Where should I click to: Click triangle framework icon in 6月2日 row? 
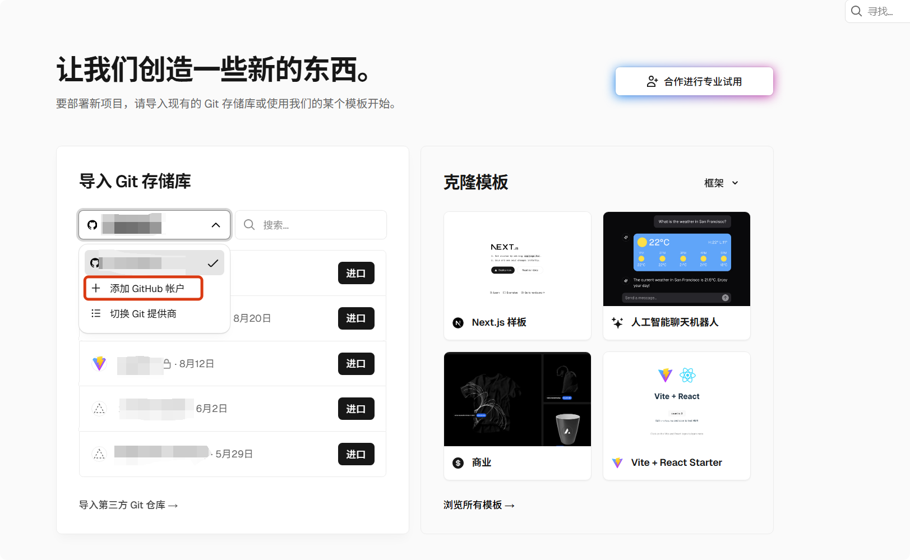coord(99,409)
